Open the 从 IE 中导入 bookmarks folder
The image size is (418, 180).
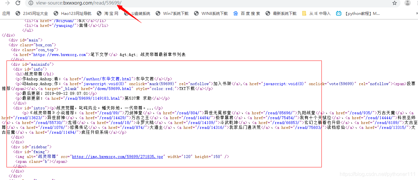(x=316, y=14)
